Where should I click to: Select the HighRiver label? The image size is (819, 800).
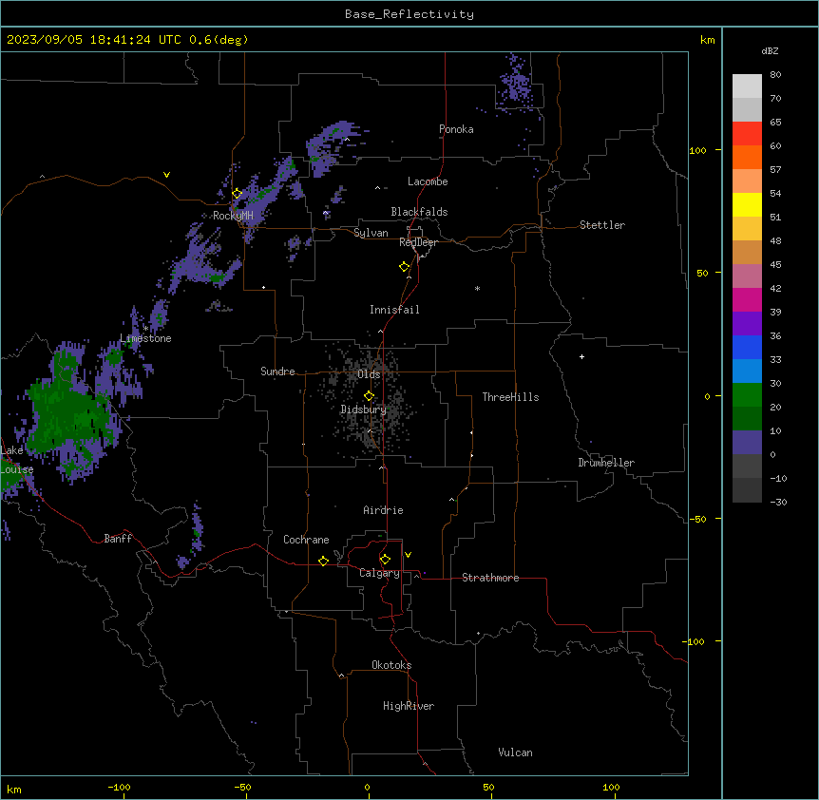click(x=409, y=706)
